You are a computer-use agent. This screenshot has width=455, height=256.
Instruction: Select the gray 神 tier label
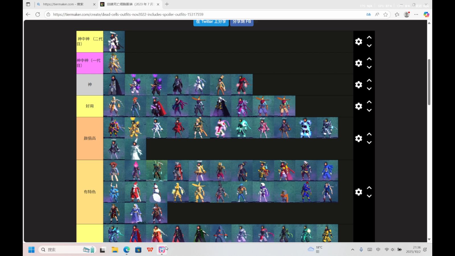coord(90,85)
